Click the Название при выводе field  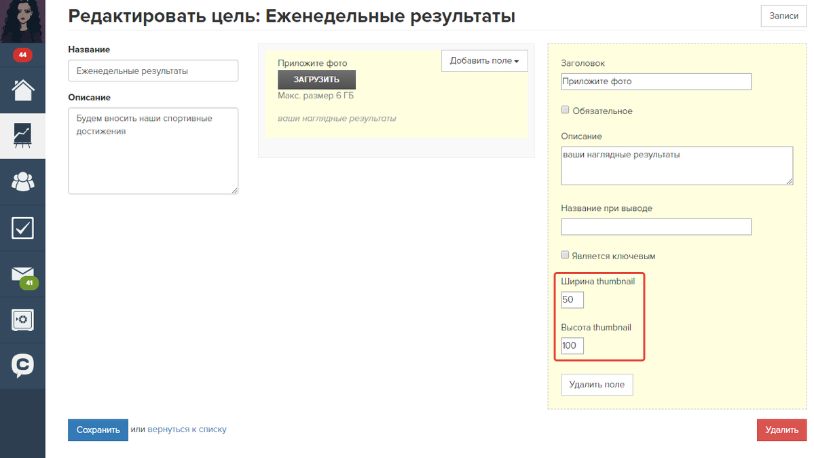click(656, 227)
